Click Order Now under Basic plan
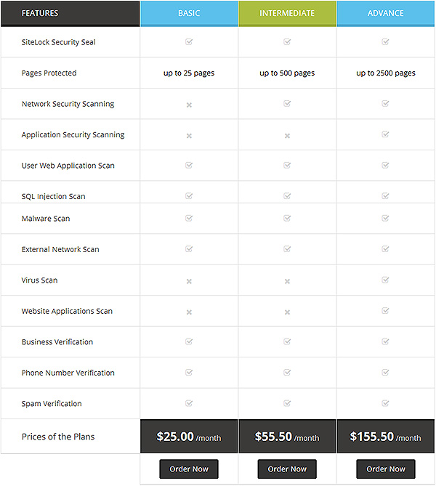The image size is (436, 486). 189,469
